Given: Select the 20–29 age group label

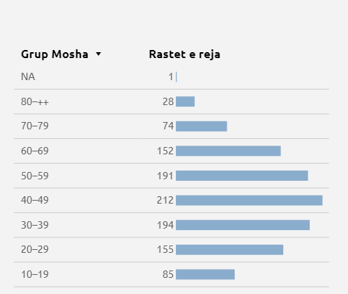Looking at the screenshot, I should click(x=35, y=249).
